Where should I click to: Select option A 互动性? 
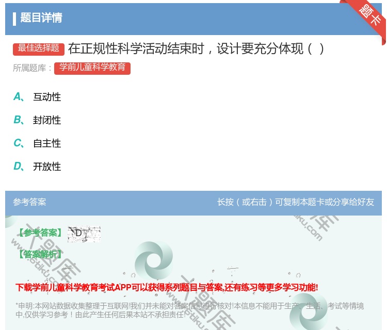37,97
